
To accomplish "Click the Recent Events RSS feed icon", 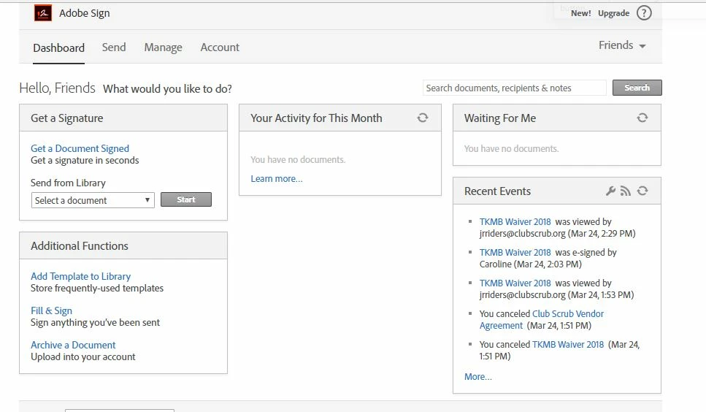I will click(626, 191).
